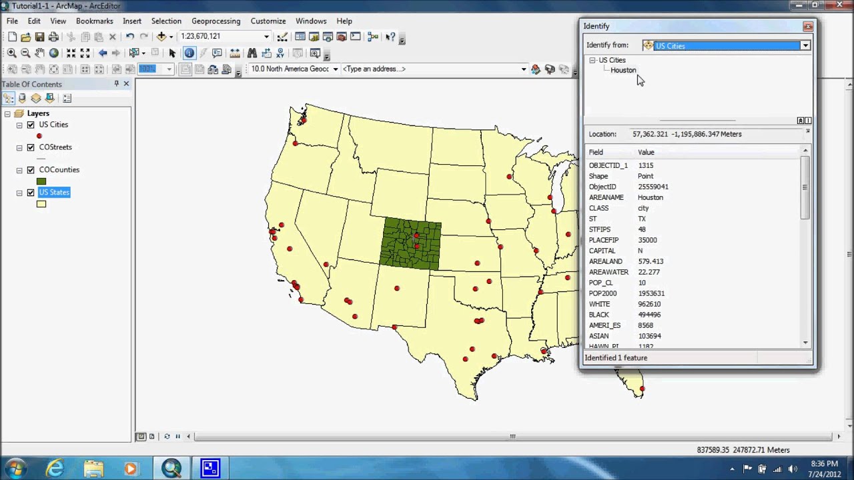
Task: Open the ModelBuilder window
Action: pyautogui.click(x=373, y=37)
